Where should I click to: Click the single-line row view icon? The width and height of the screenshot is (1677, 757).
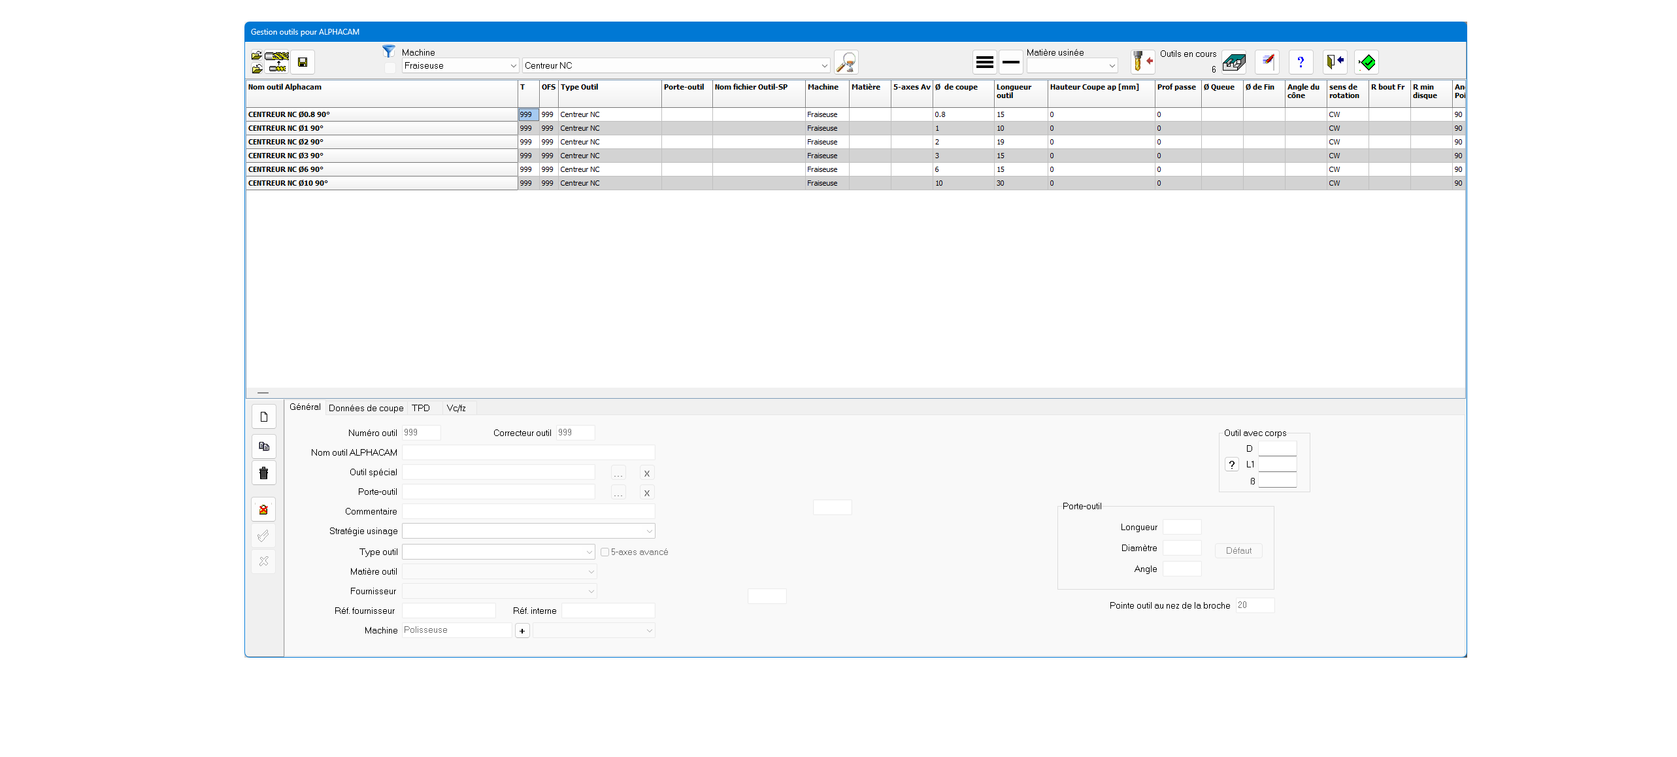(1011, 62)
